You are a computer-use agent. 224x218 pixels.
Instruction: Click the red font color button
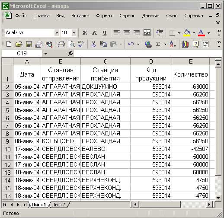click(202, 33)
